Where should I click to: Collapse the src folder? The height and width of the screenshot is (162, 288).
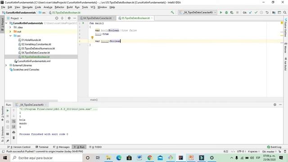[x=10, y=36]
